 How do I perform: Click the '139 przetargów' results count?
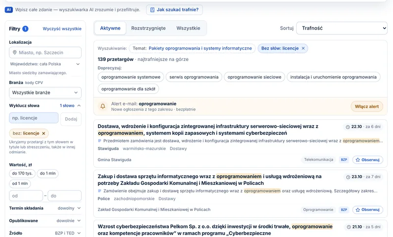115,59
